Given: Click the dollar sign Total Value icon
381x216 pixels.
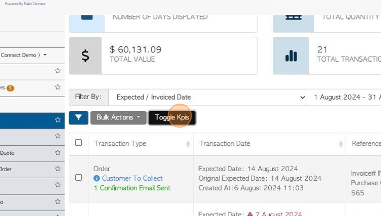Looking at the screenshot, I should tap(85, 56).
